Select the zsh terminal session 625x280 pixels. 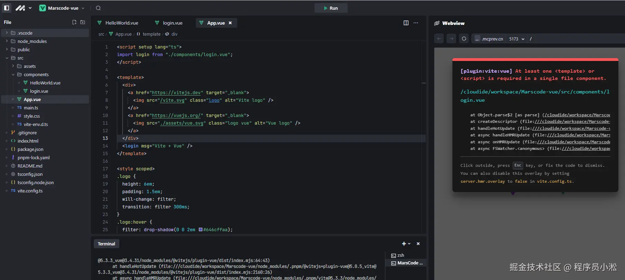(406, 255)
